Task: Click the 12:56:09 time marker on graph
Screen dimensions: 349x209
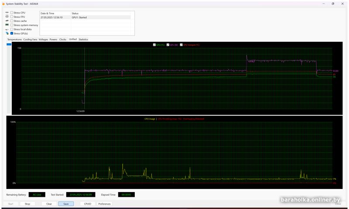Action: [x=81, y=111]
